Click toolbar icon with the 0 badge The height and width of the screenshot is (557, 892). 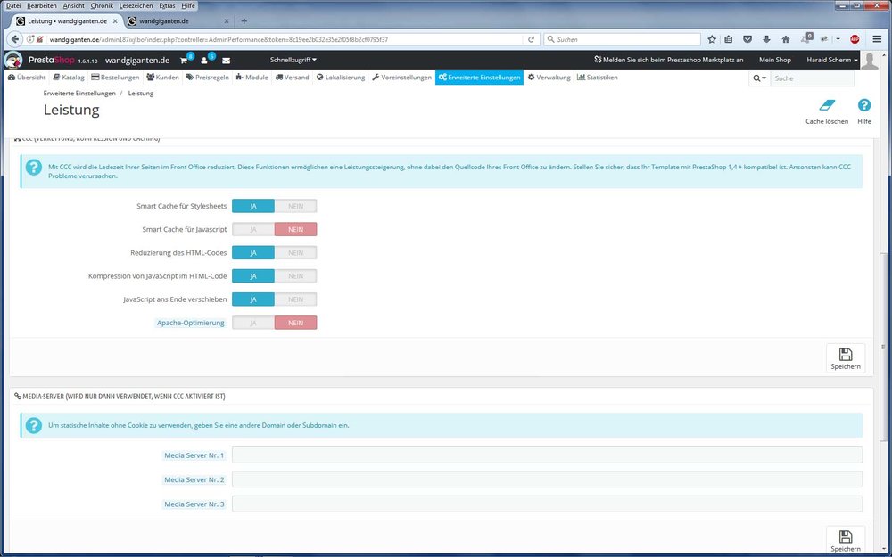[806, 38]
